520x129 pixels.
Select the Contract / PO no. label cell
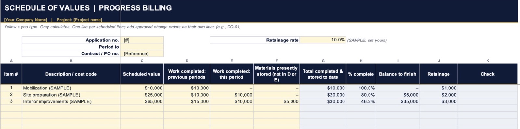point(71,54)
